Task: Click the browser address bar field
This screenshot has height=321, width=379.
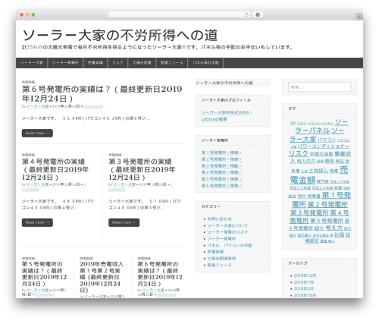Action: (180, 14)
